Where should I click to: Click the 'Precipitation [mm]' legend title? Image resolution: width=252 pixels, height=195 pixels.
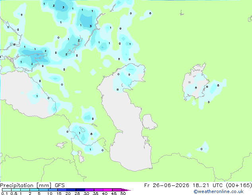(26, 185)
